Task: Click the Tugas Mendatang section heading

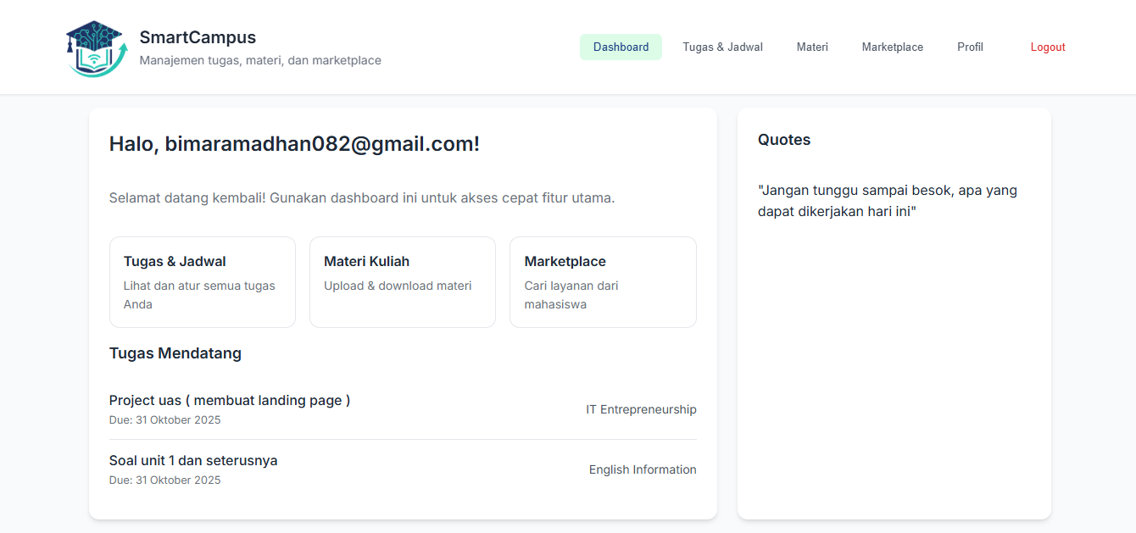Action: coord(175,353)
